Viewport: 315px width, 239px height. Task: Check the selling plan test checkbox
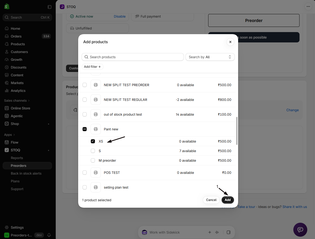[85, 187]
